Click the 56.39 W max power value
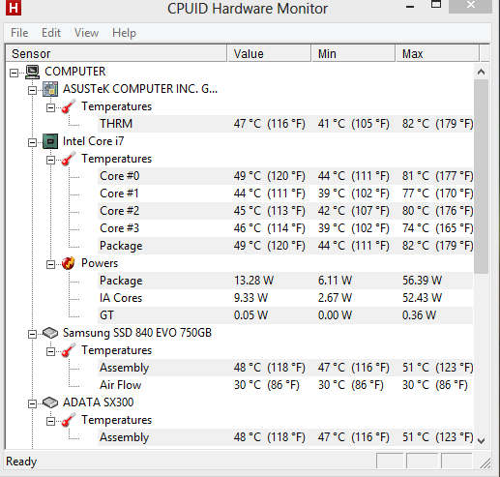Viewport: 500px width, 477px height. pos(422,281)
